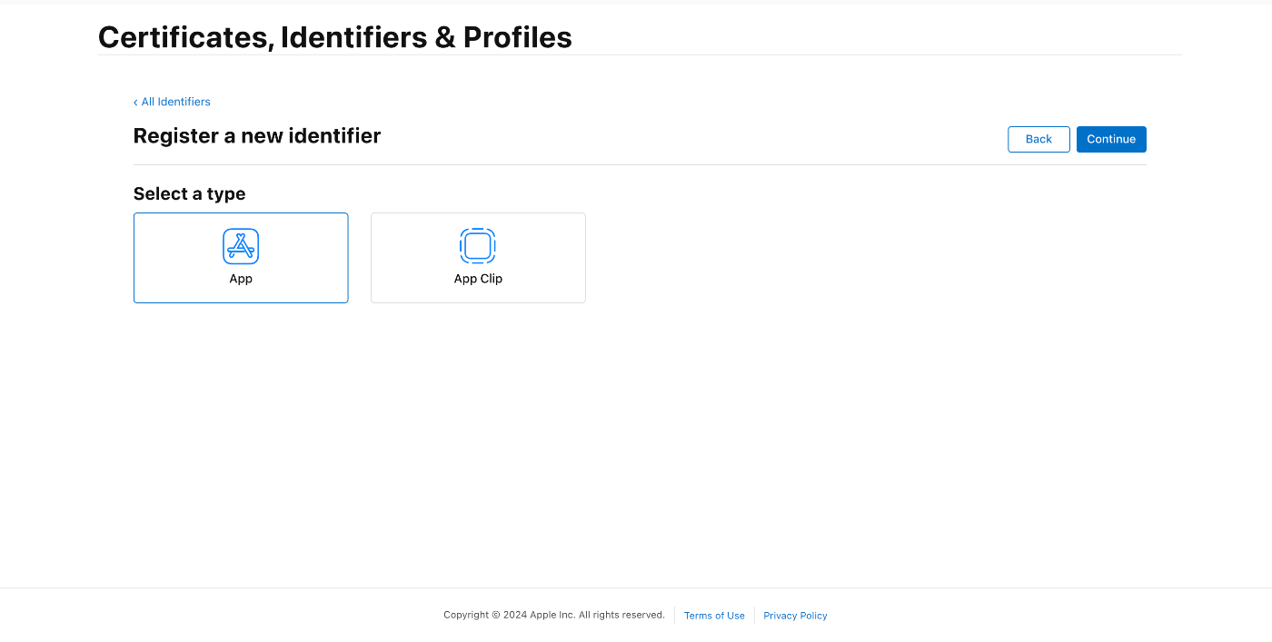Screen dimensions: 1272x642
Task: Click the "Register a new identifier" heading
Action: [257, 136]
